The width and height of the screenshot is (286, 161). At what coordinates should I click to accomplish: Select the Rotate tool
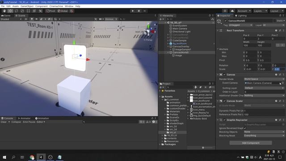click(17, 11)
